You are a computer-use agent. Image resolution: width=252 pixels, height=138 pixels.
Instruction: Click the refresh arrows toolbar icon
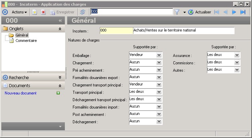(x=83, y=12)
